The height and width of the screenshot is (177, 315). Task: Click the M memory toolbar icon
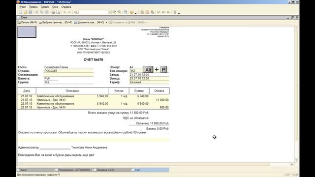(x=158, y=12)
